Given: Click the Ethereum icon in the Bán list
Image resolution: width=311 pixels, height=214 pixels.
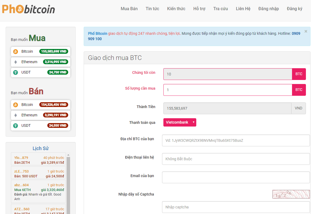Looking at the screenshot, I should 16,115.
